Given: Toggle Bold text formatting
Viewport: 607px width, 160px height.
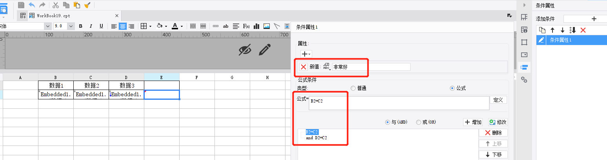Looking at the screenshot, I should pos(80,26).
